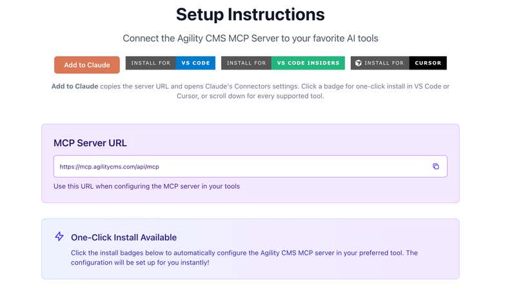Focus the MCP server URL text field

click(250, 167)
